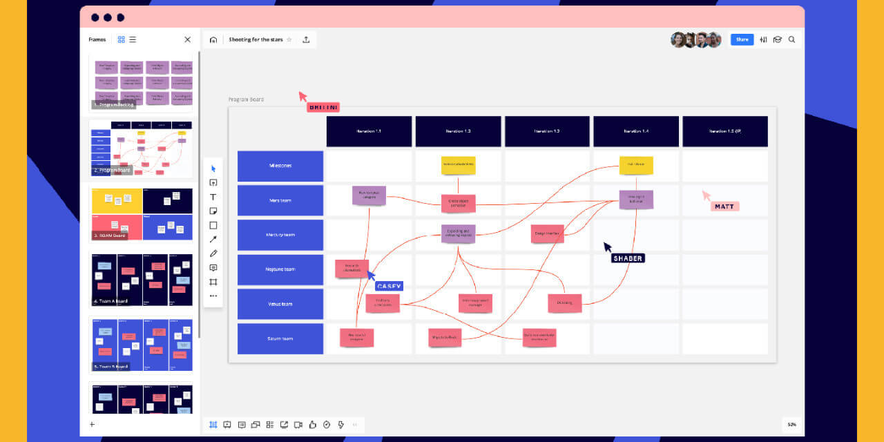Open the Program Board frame thumbnail
The width and height of the screenshot is (884, 442).
click(x=142, y=148)
